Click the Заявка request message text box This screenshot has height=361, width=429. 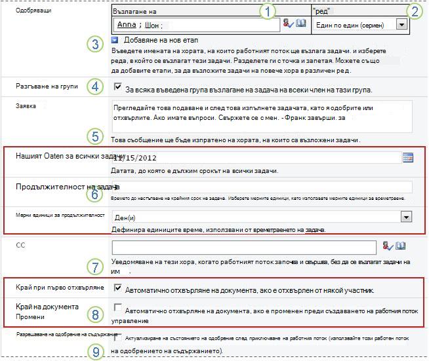point(262,117)
